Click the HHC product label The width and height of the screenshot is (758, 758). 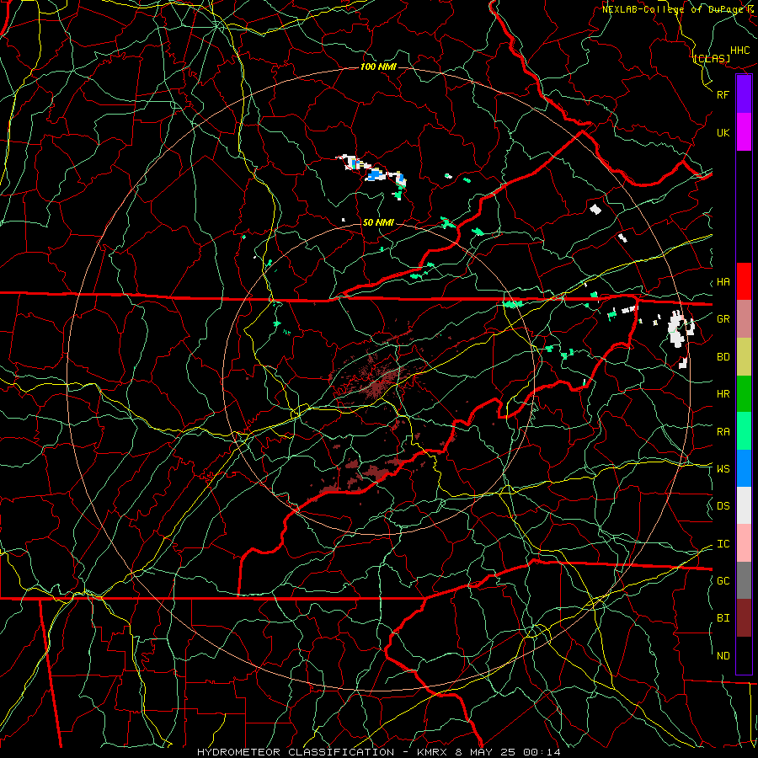pyautogui.click(x=740, y=51)
